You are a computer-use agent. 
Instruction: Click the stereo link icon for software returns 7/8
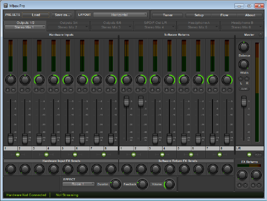[x=220, y=154]
